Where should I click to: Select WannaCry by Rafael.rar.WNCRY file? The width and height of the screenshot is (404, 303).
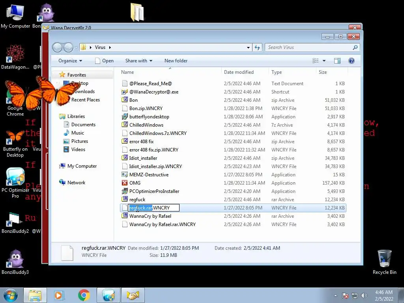[x=162, y=224]
